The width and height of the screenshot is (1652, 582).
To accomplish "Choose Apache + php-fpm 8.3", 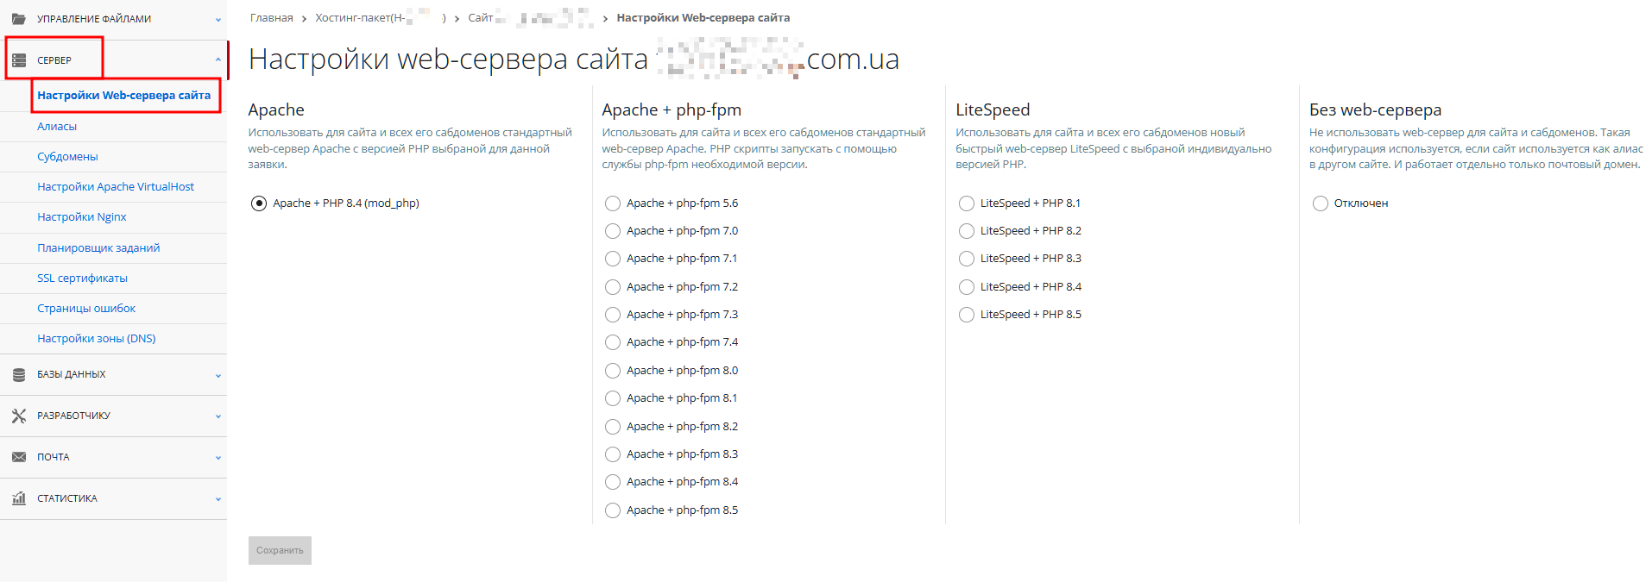I will (x=613, y=454).
